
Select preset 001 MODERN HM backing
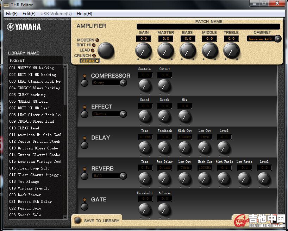click(x=35, y=68)
